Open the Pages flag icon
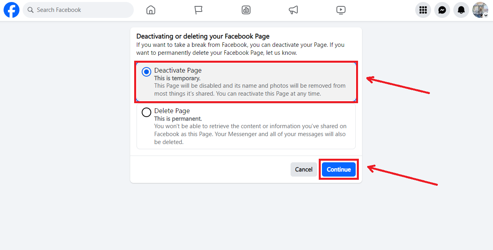The width and height of the screenshot is (493, 250). pos(198,10)
